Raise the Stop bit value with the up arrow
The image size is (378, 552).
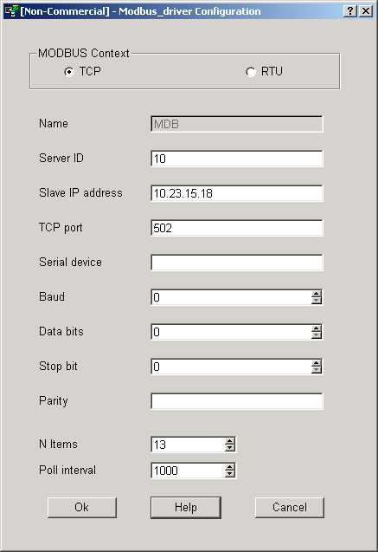pyautogui.click(x=317, y=363)
